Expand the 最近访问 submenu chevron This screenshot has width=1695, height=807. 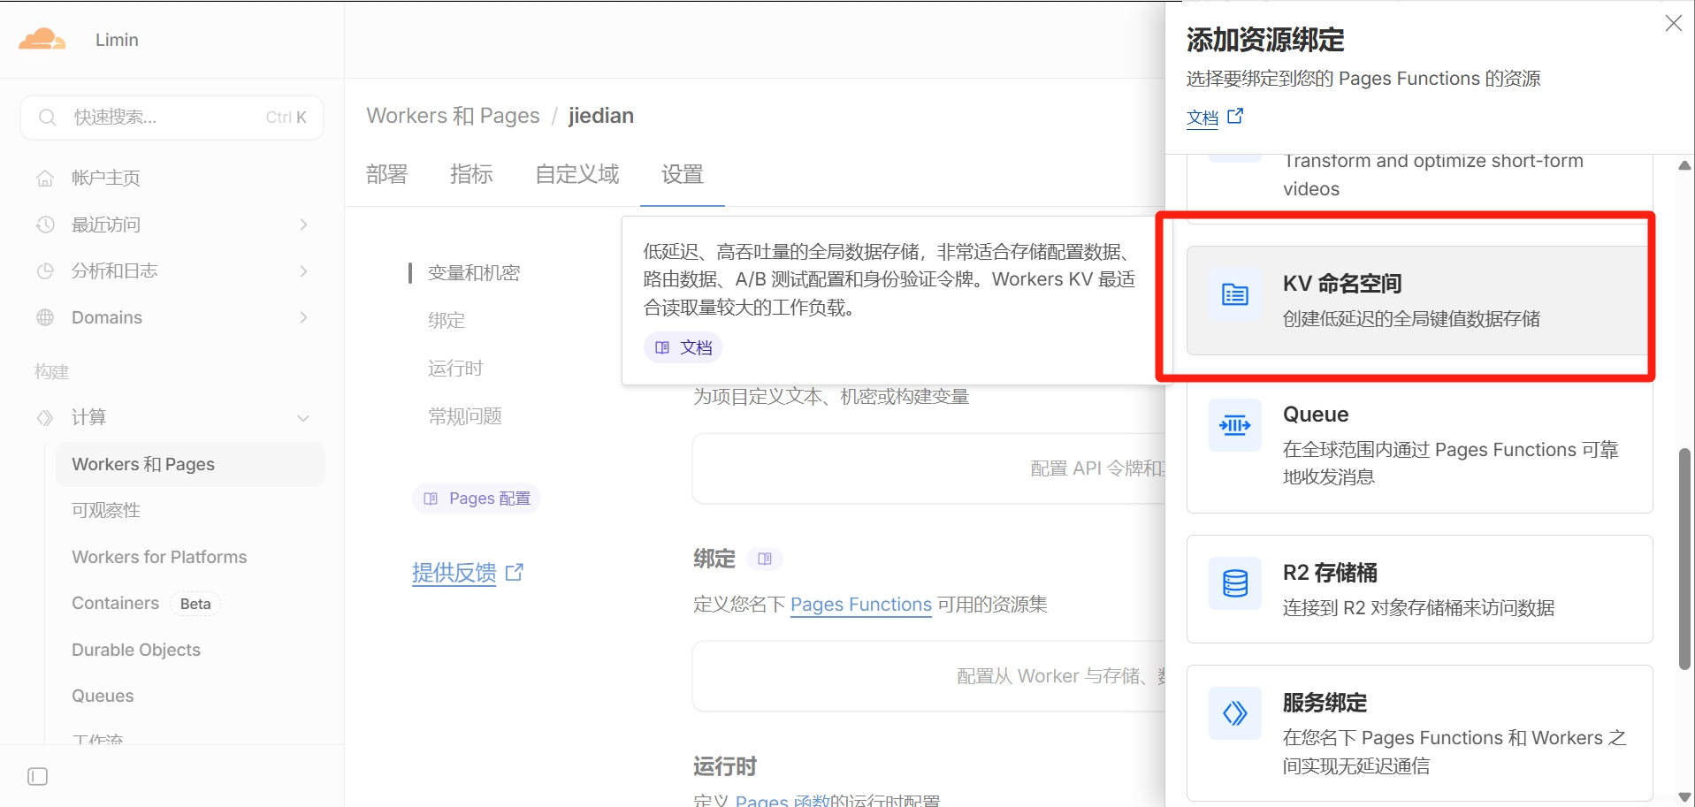[303, 225]
